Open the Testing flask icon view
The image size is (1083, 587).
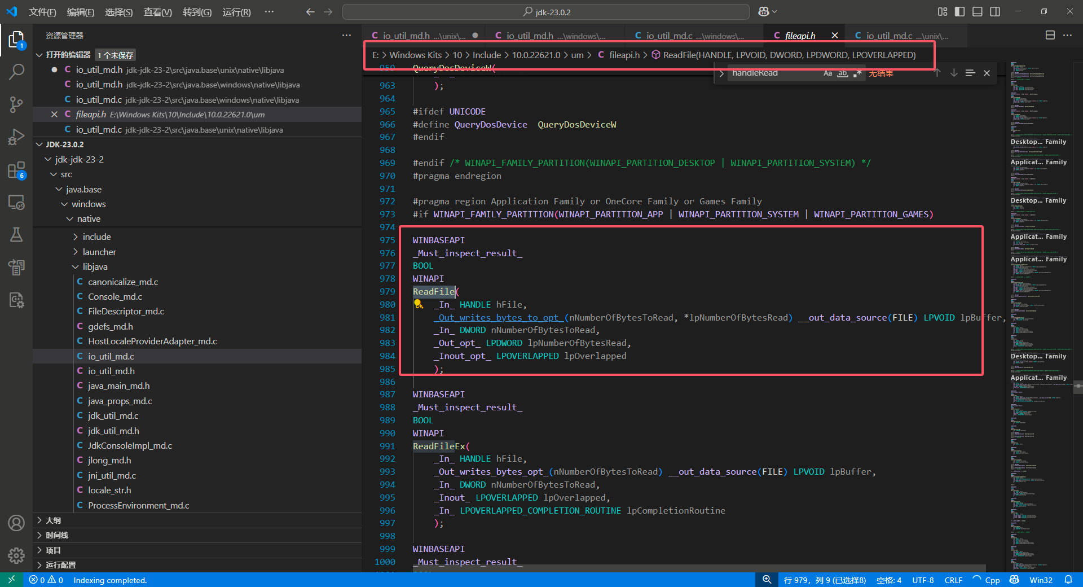(16, 235)
